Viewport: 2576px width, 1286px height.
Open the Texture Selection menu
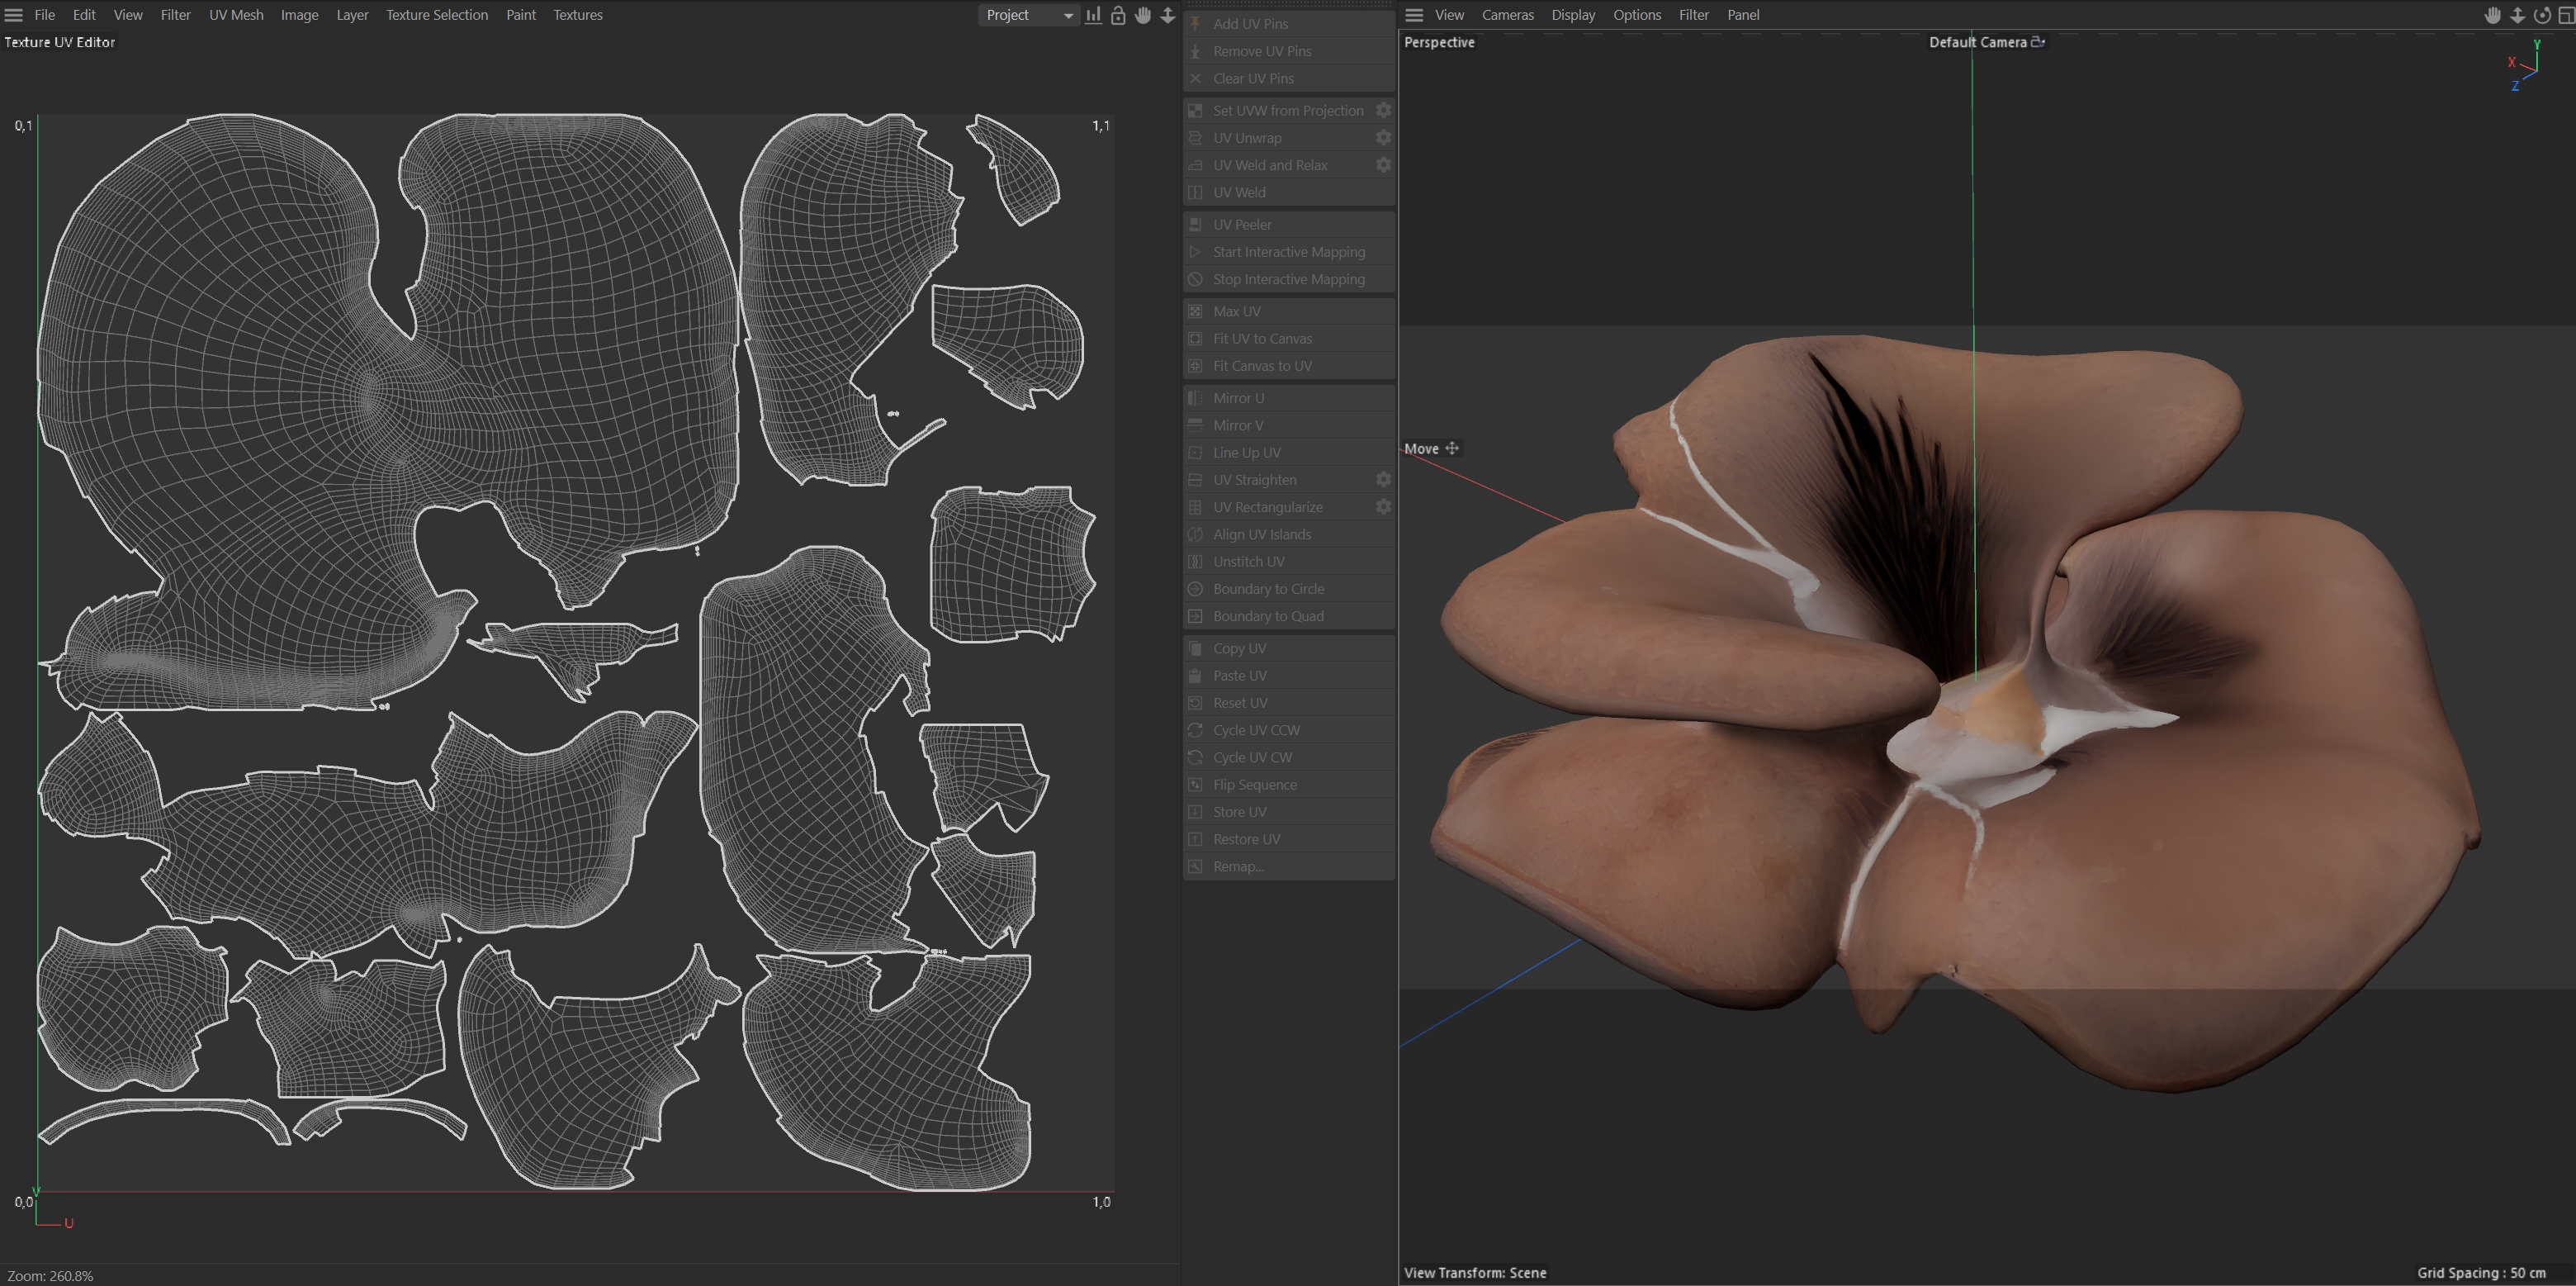437,15
